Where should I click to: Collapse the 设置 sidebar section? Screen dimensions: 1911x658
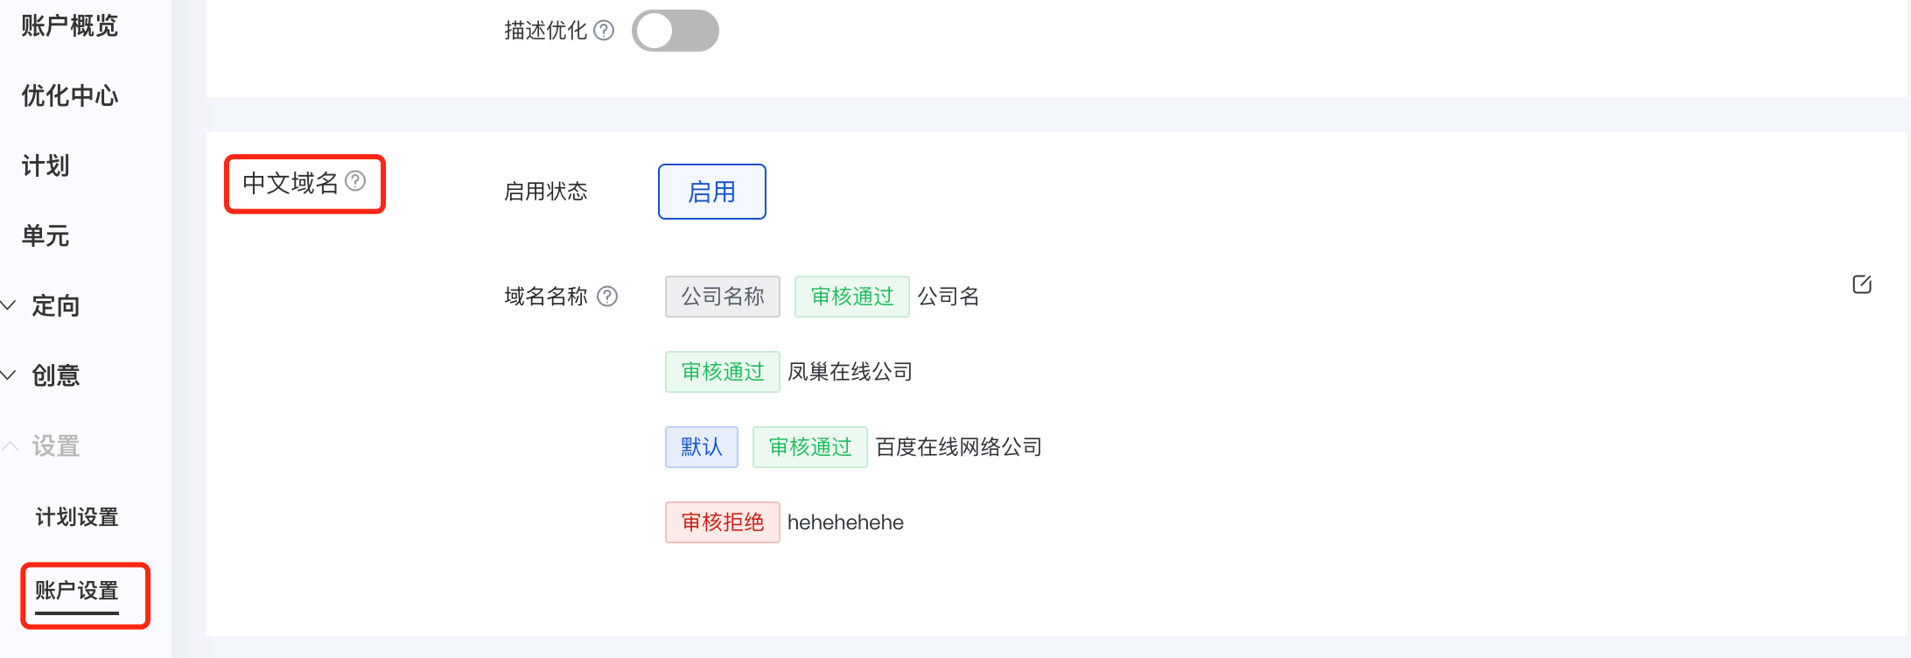42,445
